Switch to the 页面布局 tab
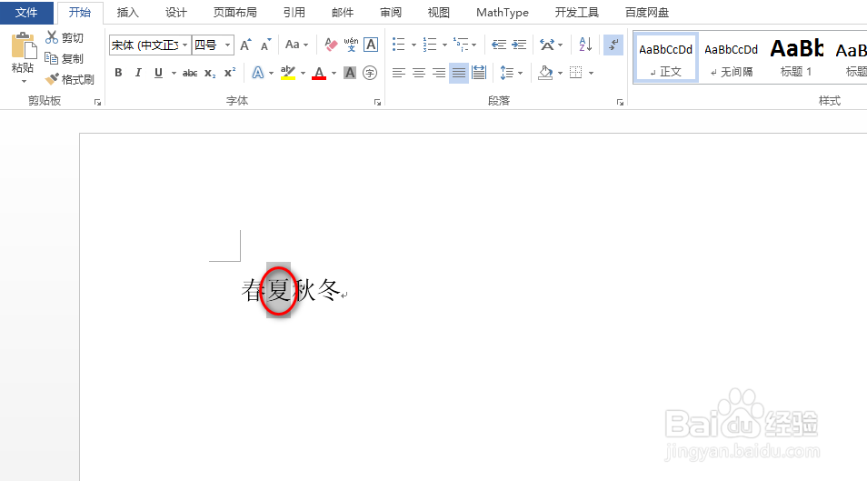867x481 pixels. click(x=235, y=12)
